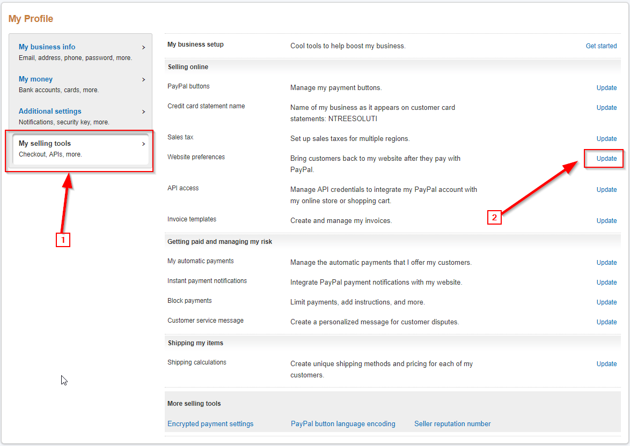630x446 pixels.
Task: Open Additional settings section
Action: [x=50, y=111]
